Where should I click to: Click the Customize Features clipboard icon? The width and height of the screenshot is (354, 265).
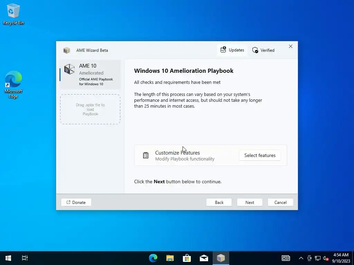tap(146, 155)
